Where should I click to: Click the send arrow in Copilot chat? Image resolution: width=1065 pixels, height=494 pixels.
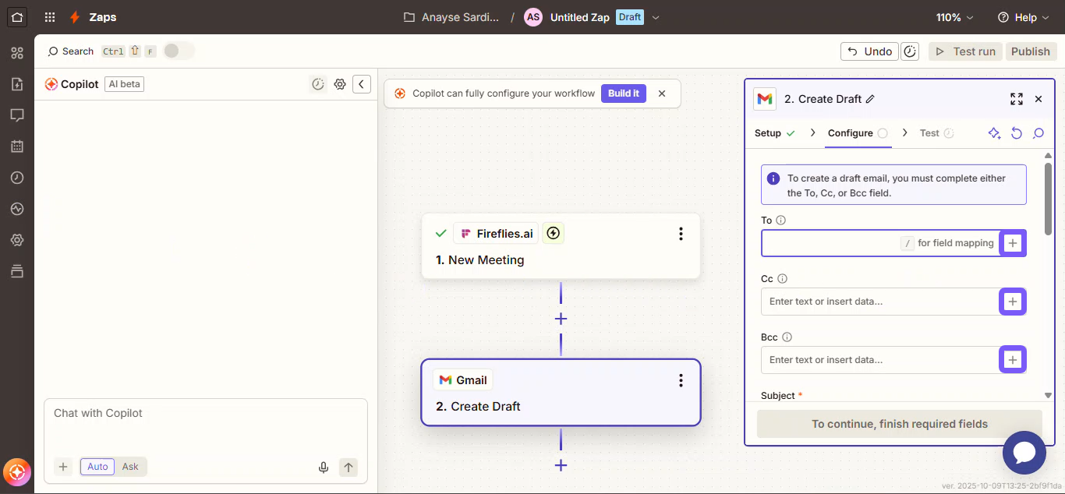(349, 468)
